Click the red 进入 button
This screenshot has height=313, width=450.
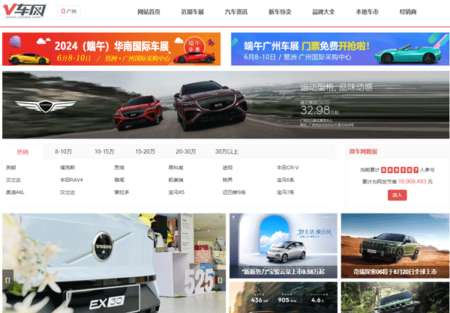(397, 195)
